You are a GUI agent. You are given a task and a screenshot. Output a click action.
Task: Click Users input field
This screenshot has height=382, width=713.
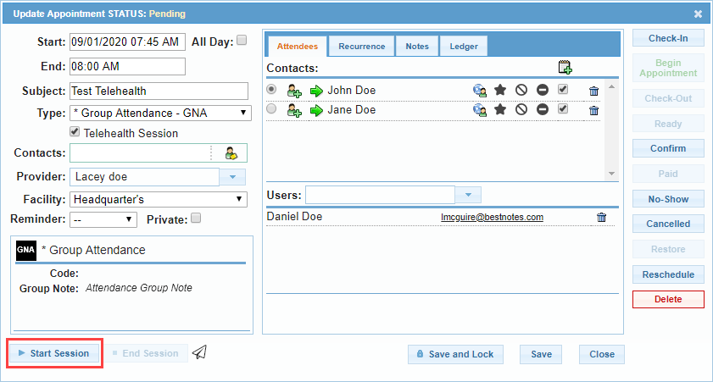pyautogui.click(x=380, y=195)
